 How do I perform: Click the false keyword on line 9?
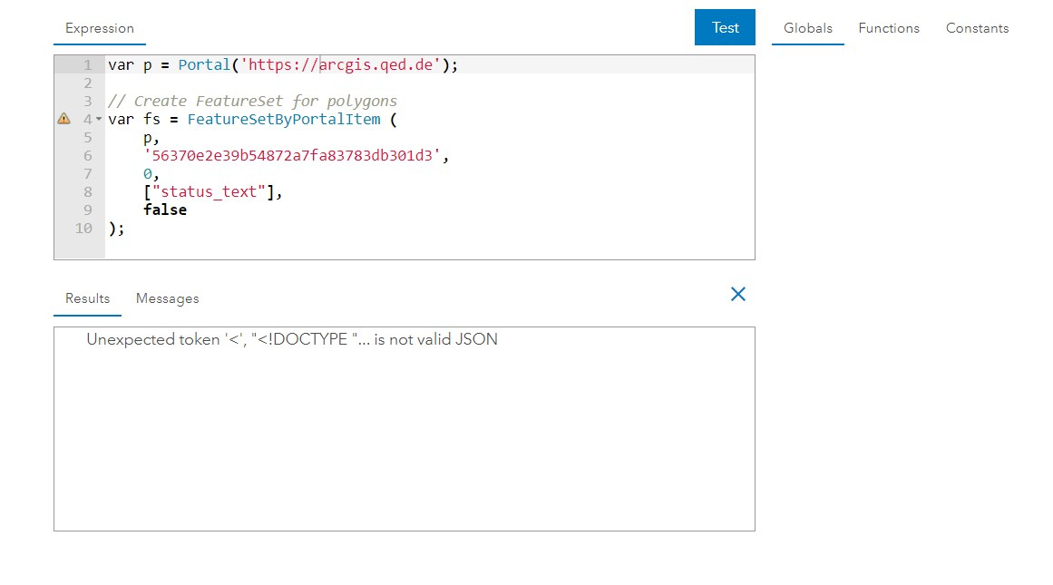tap(165, 210)
